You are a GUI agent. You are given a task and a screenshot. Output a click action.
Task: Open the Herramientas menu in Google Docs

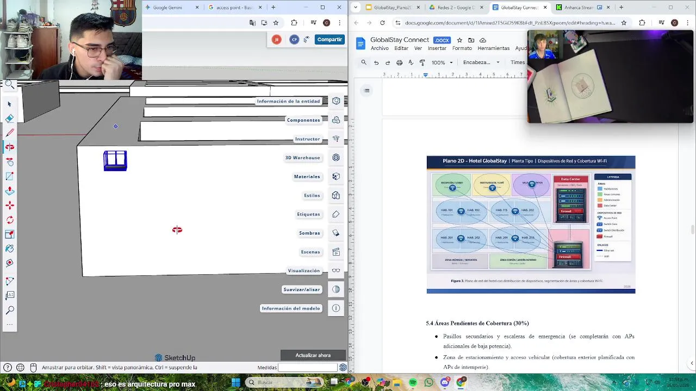(494, 48)
